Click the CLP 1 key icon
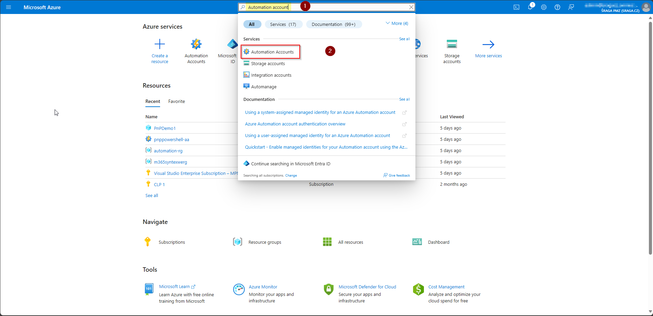This screenshot has width=653, height=316. pyautogui.click(x=148, y=184)
